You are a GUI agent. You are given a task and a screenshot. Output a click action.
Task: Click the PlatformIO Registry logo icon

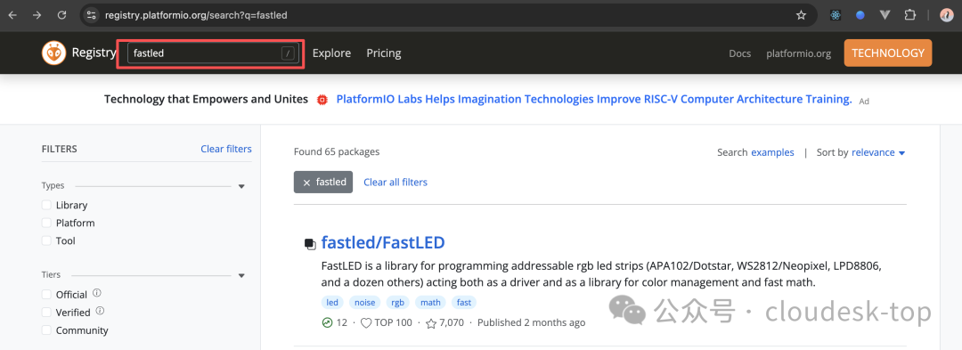tap(54, 53)
